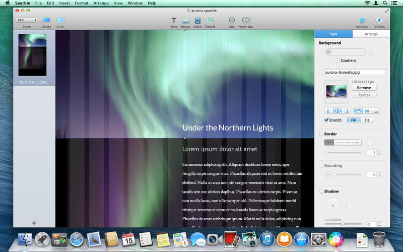Screen dimensions: 403x252
Task: Add a Video element
Action: pos(197,21)
